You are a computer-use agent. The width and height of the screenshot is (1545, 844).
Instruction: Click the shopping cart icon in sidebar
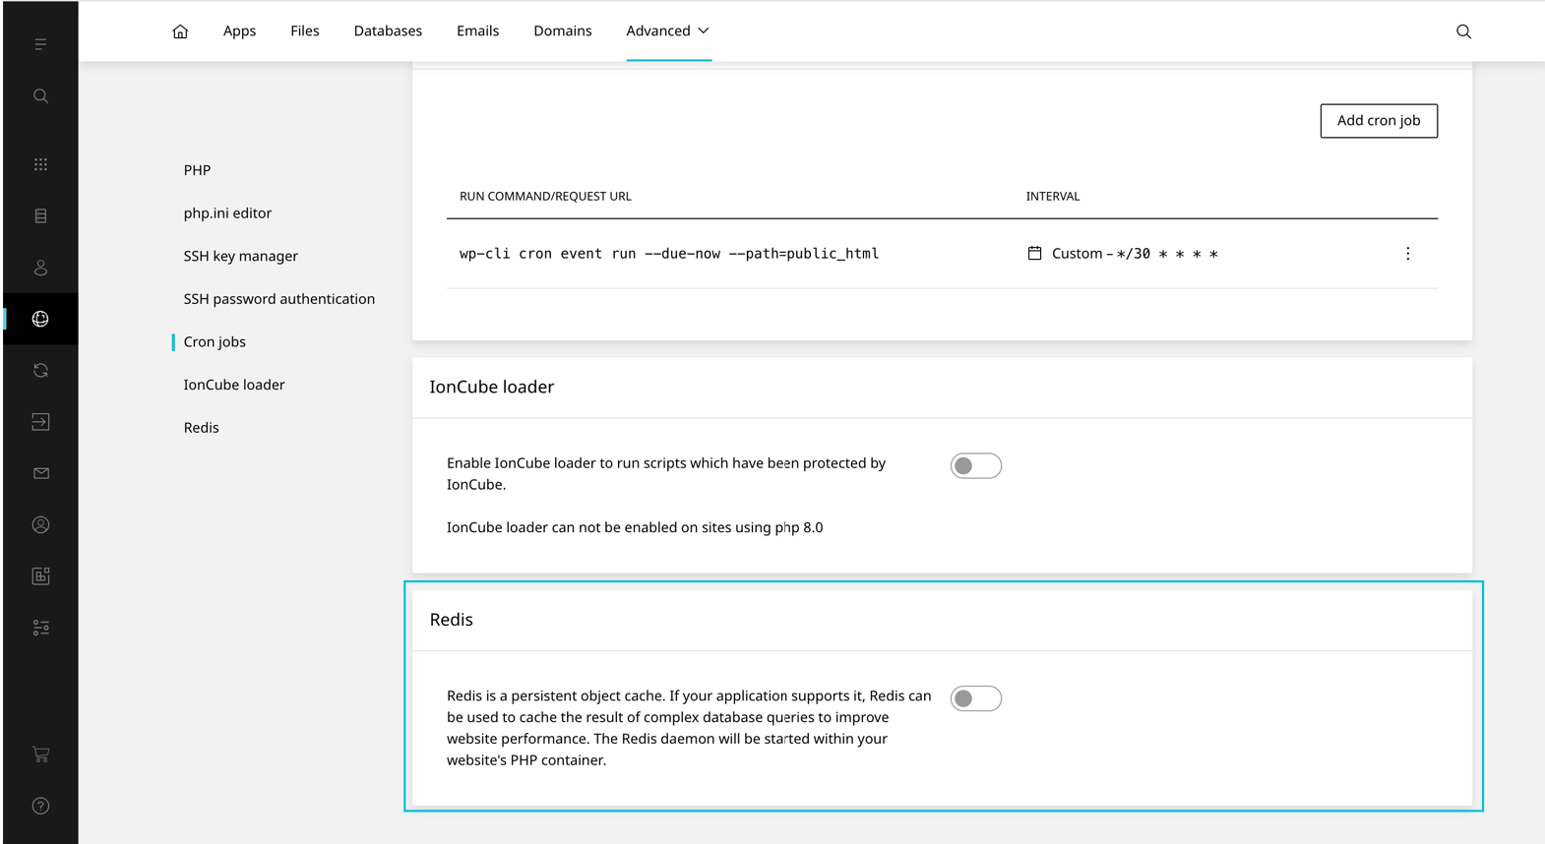pos(40,754)
